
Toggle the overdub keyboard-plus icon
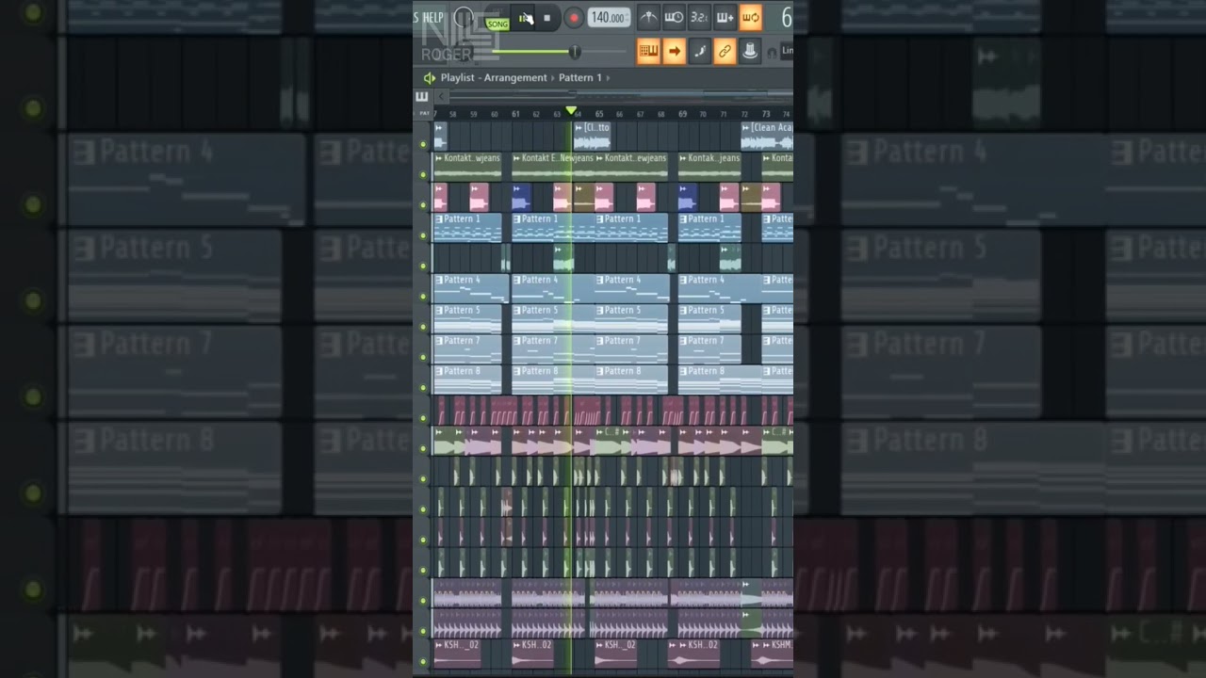(x=725, y=17)
